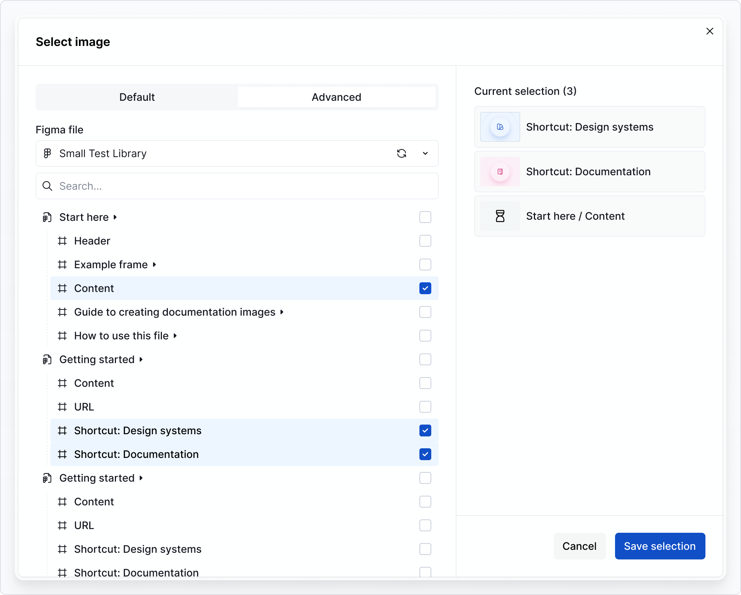Viewport: 741px width, 595px height.
Task: Click the Cancel button
Action: 579,546
